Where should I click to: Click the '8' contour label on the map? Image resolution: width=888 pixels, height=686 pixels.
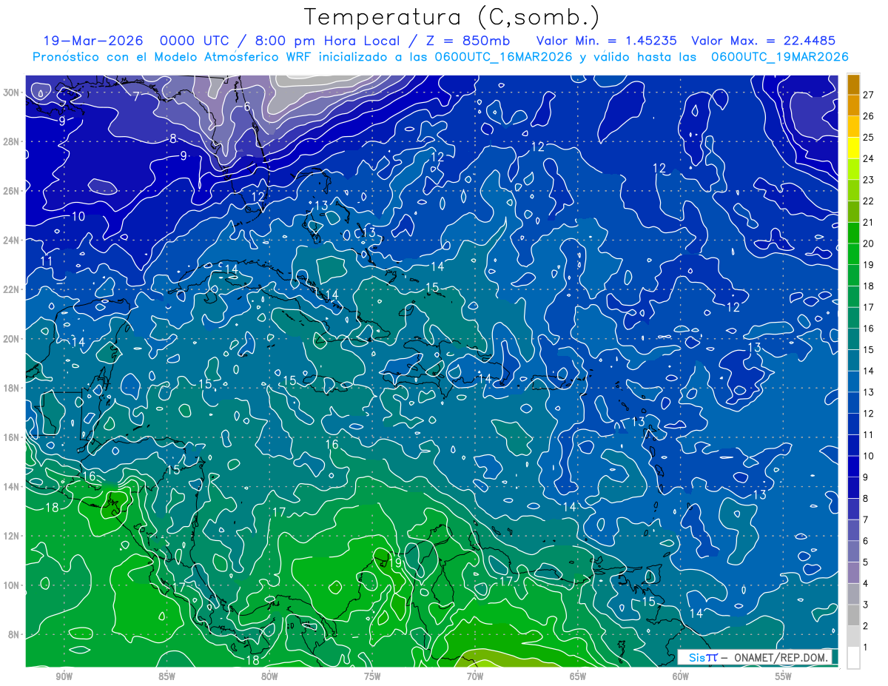point(173,138)
